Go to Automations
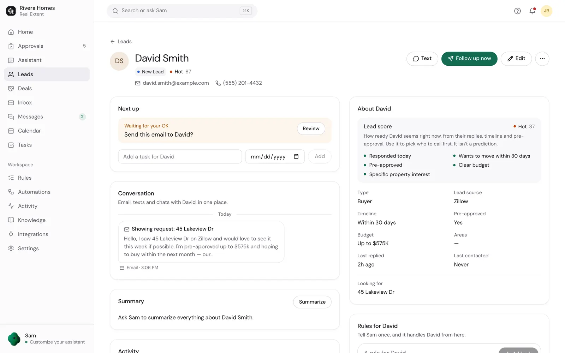This screenshot has width=565, height=353. [47, 192]
